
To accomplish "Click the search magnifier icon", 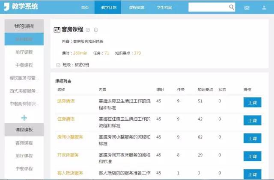I will (x=231, y=7).
